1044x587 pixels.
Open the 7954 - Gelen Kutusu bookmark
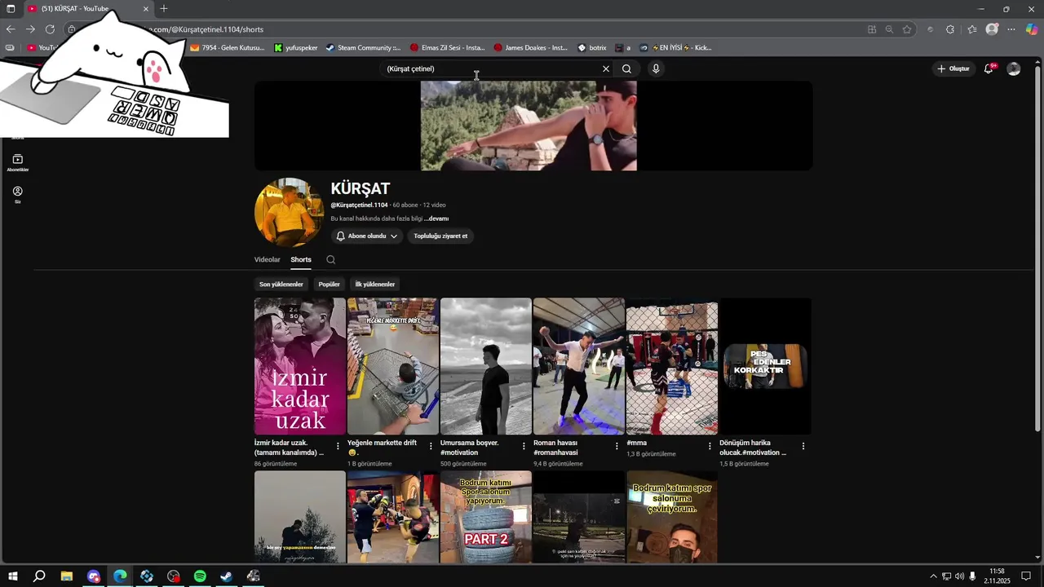click(228, 47)
